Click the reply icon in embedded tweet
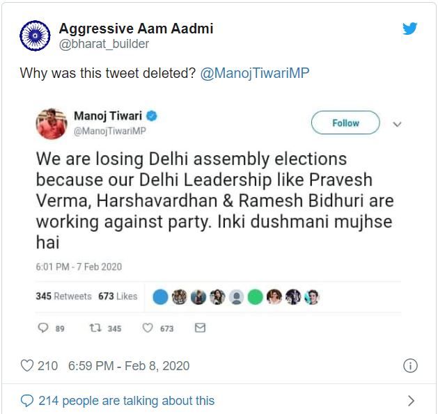 pos(43,328)
